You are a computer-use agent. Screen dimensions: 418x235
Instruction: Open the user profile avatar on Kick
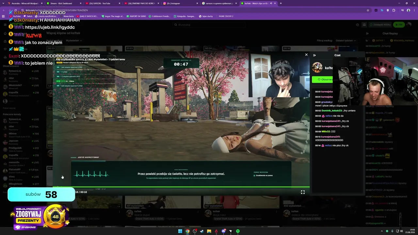(410, 25)
